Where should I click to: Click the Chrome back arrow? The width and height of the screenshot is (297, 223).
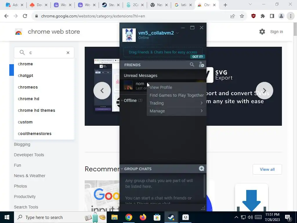click(x=6, y=16)
